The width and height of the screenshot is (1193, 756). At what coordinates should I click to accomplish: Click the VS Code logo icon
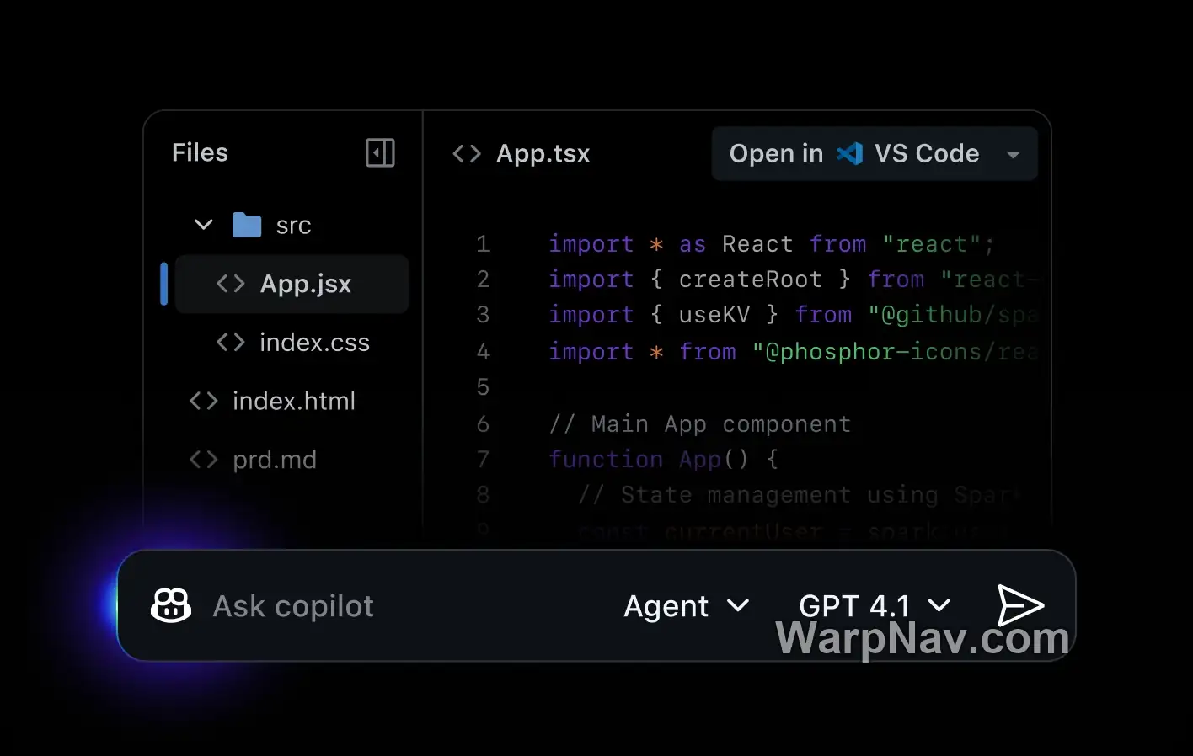(849, 153)
